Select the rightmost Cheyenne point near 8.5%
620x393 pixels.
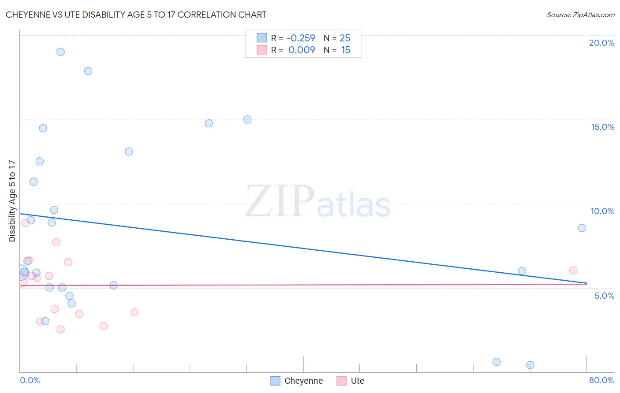tap(582, 228)
